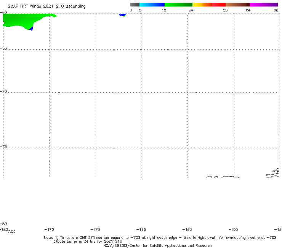Viewport: 282px width, 248px height.
Task: Click the longitude label -170
Action: (x=95, y=229)
